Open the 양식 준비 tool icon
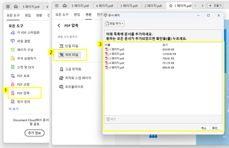 point(13,102)
